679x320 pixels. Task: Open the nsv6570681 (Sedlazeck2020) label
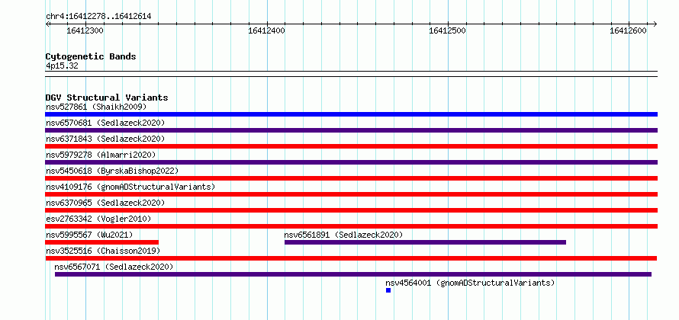pyautogui.click(x=105, y=123)
